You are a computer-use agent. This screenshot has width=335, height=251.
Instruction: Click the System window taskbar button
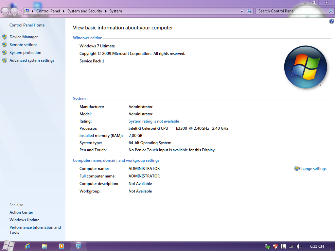79,246
